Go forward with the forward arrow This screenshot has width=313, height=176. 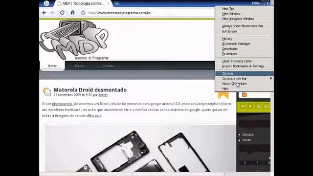click(x=52, y=13)
